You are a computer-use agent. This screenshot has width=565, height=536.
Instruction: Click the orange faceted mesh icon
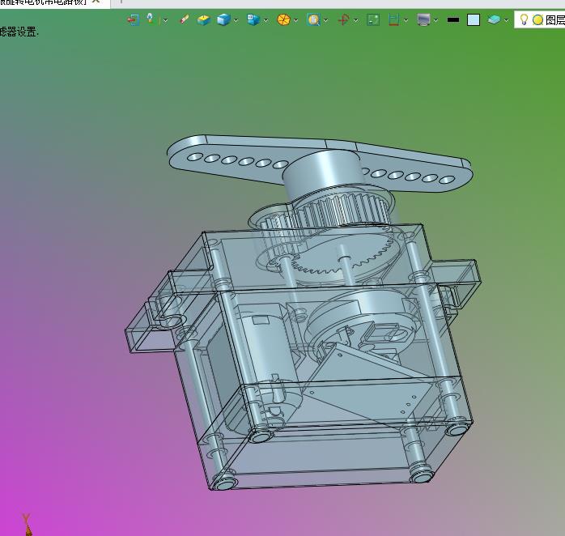pyautogui.click(x=283, y=19)
